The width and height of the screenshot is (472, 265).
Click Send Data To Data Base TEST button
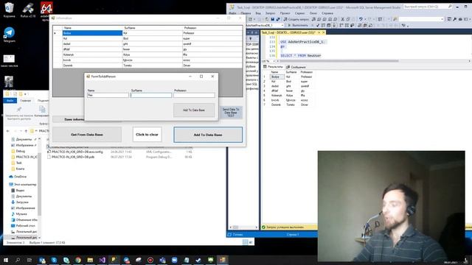pos(231,113)
